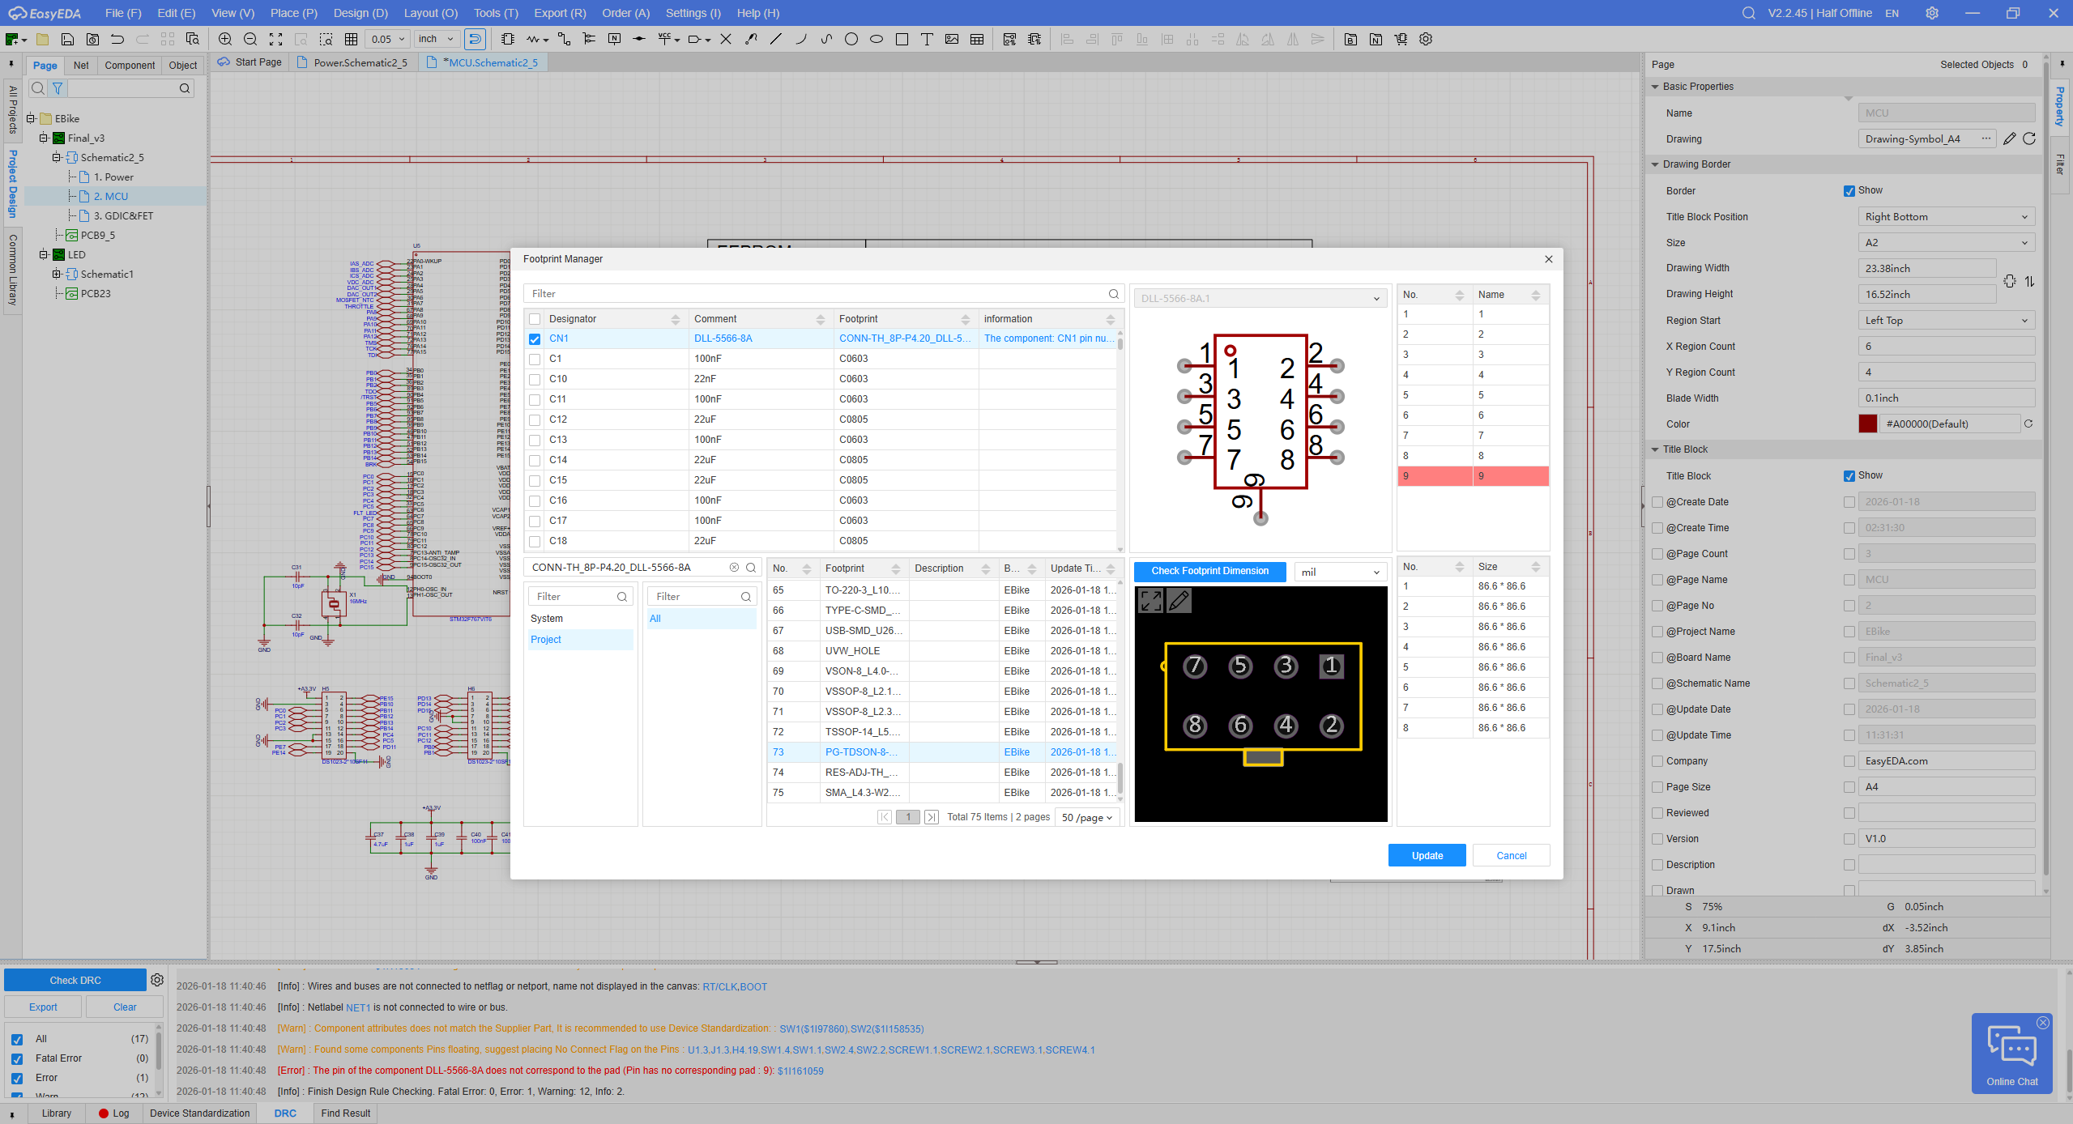Image resolution: width=2073 pixels, height=1124 pixels.
Task: Open the Title Block Position dropdown
Action: click(1945, 217)
